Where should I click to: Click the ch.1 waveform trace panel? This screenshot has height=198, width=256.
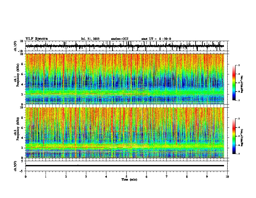pos(126,46)
